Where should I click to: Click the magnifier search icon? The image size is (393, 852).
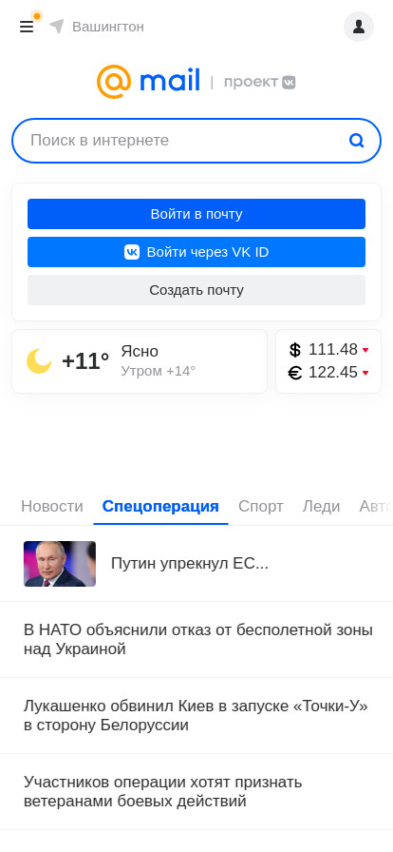point(357,141)
